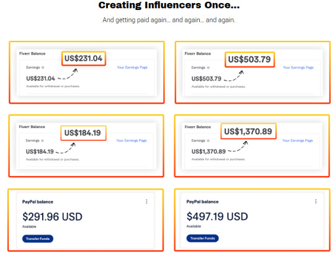Click Transfer Funds under $291.96 USD
Viewport: 335px width, 256px height.
(38, 239)
